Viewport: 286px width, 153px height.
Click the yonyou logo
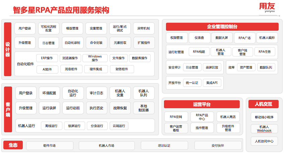(x=267, y=8)
